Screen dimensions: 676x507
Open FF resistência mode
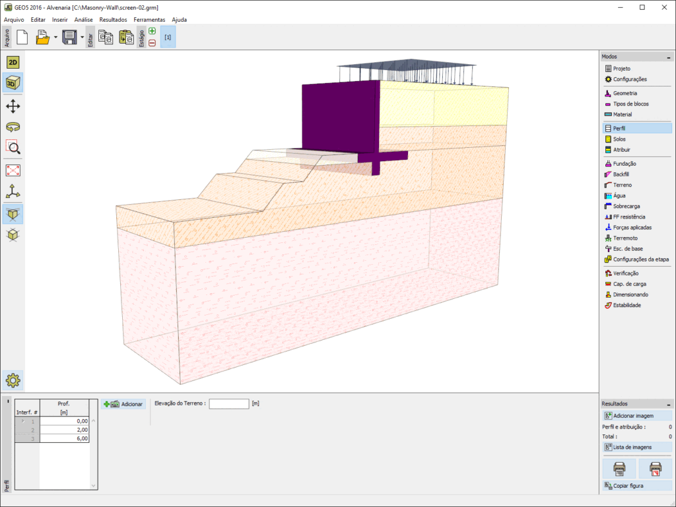637,217
